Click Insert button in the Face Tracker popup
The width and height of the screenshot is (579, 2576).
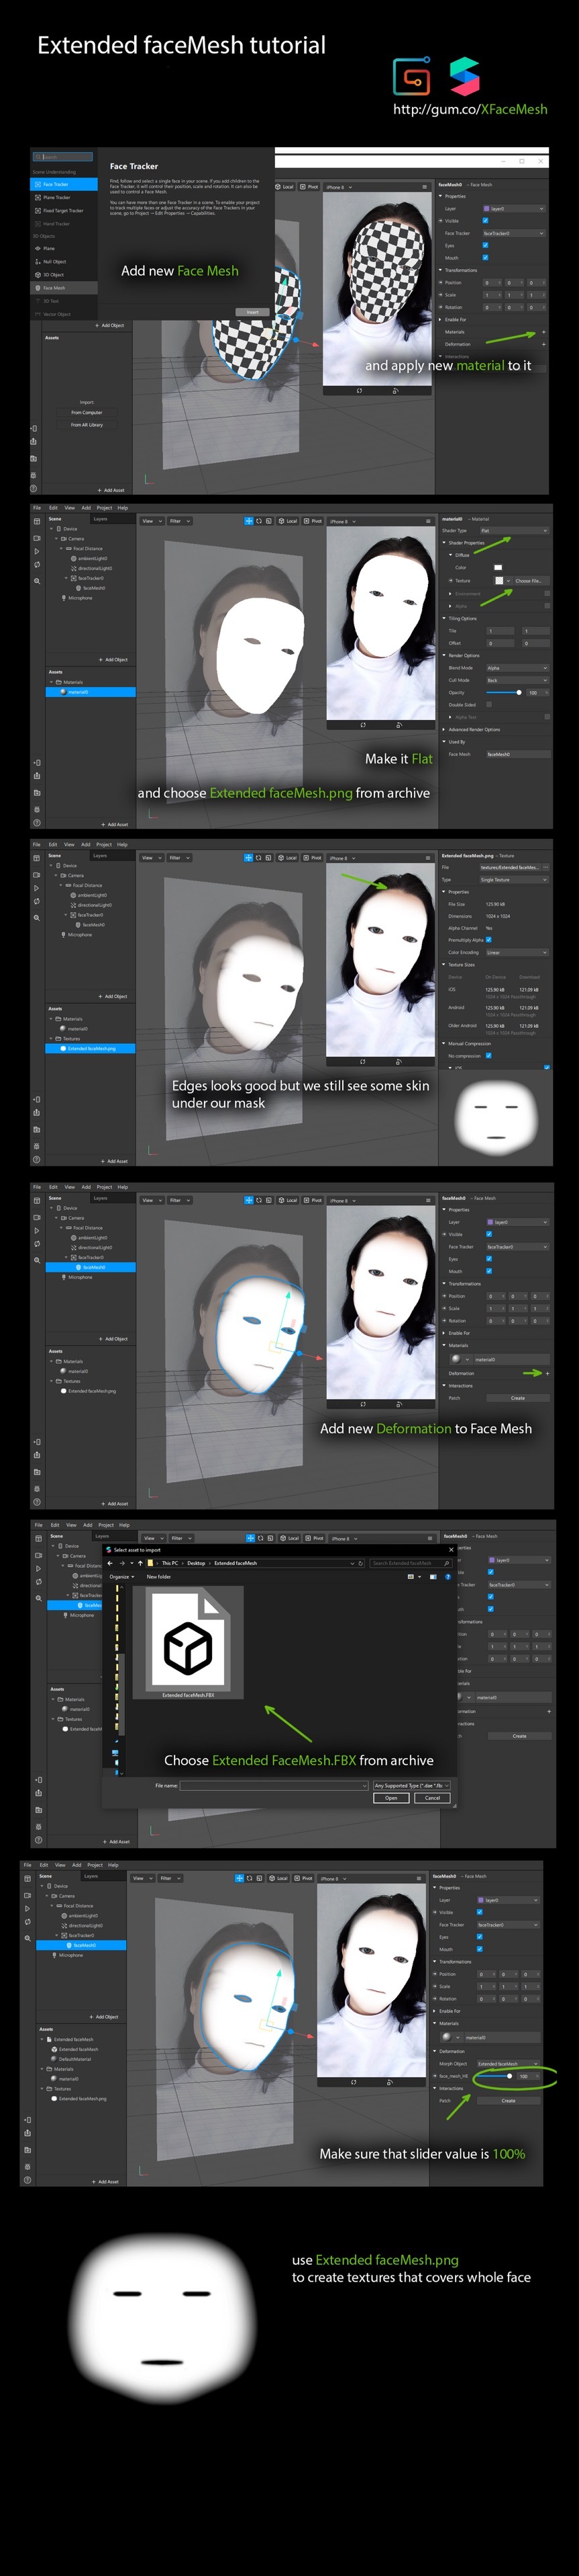252,311
